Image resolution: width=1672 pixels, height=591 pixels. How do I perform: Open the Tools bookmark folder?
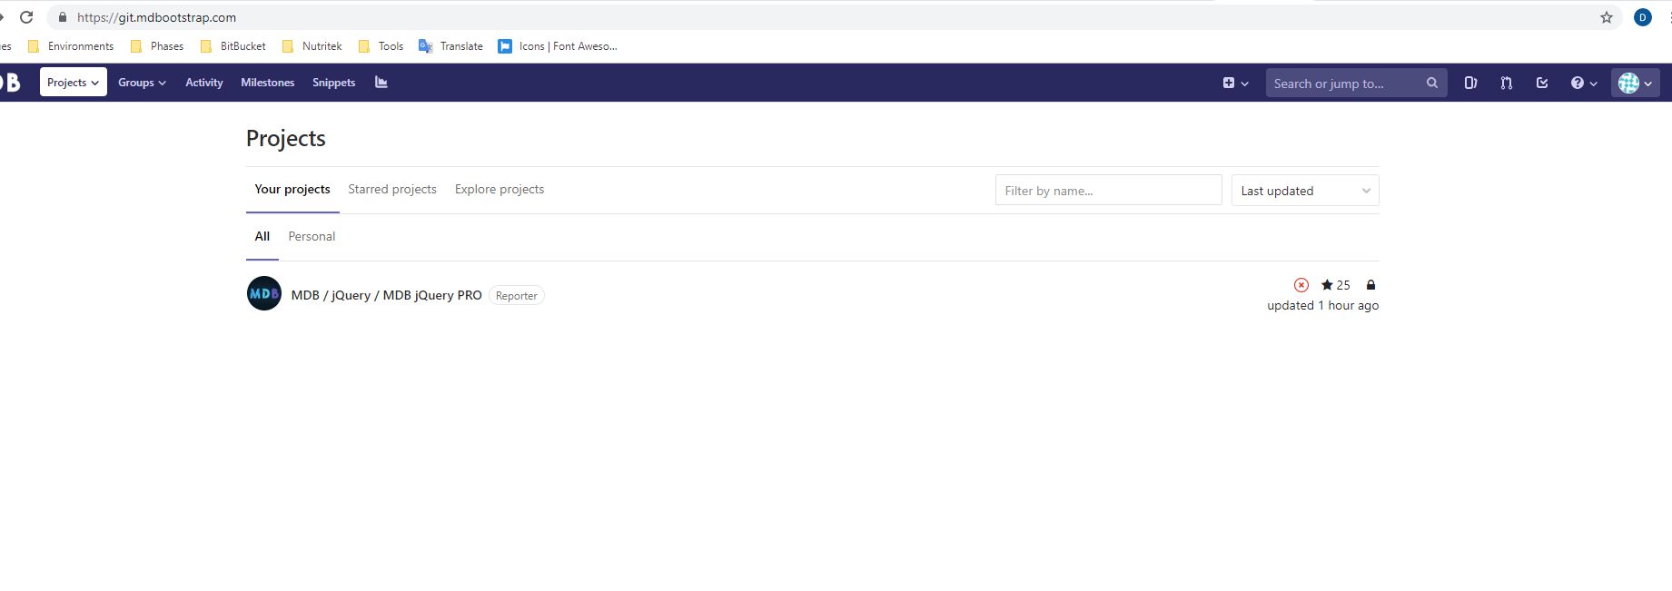(381, 46)
